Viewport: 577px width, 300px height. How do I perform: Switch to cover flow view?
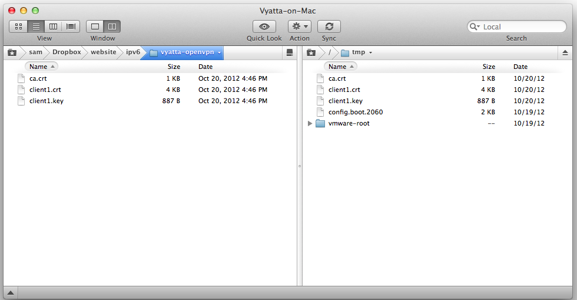tap(71, 27)
